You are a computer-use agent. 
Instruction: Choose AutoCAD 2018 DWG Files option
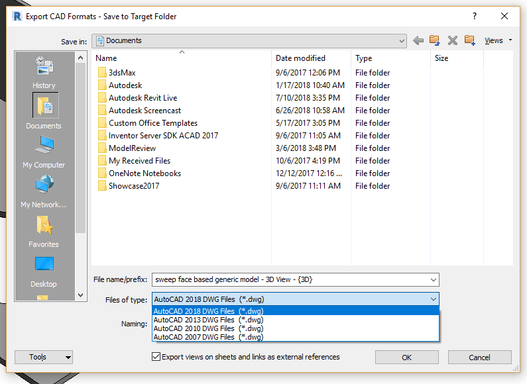(296, 311)
